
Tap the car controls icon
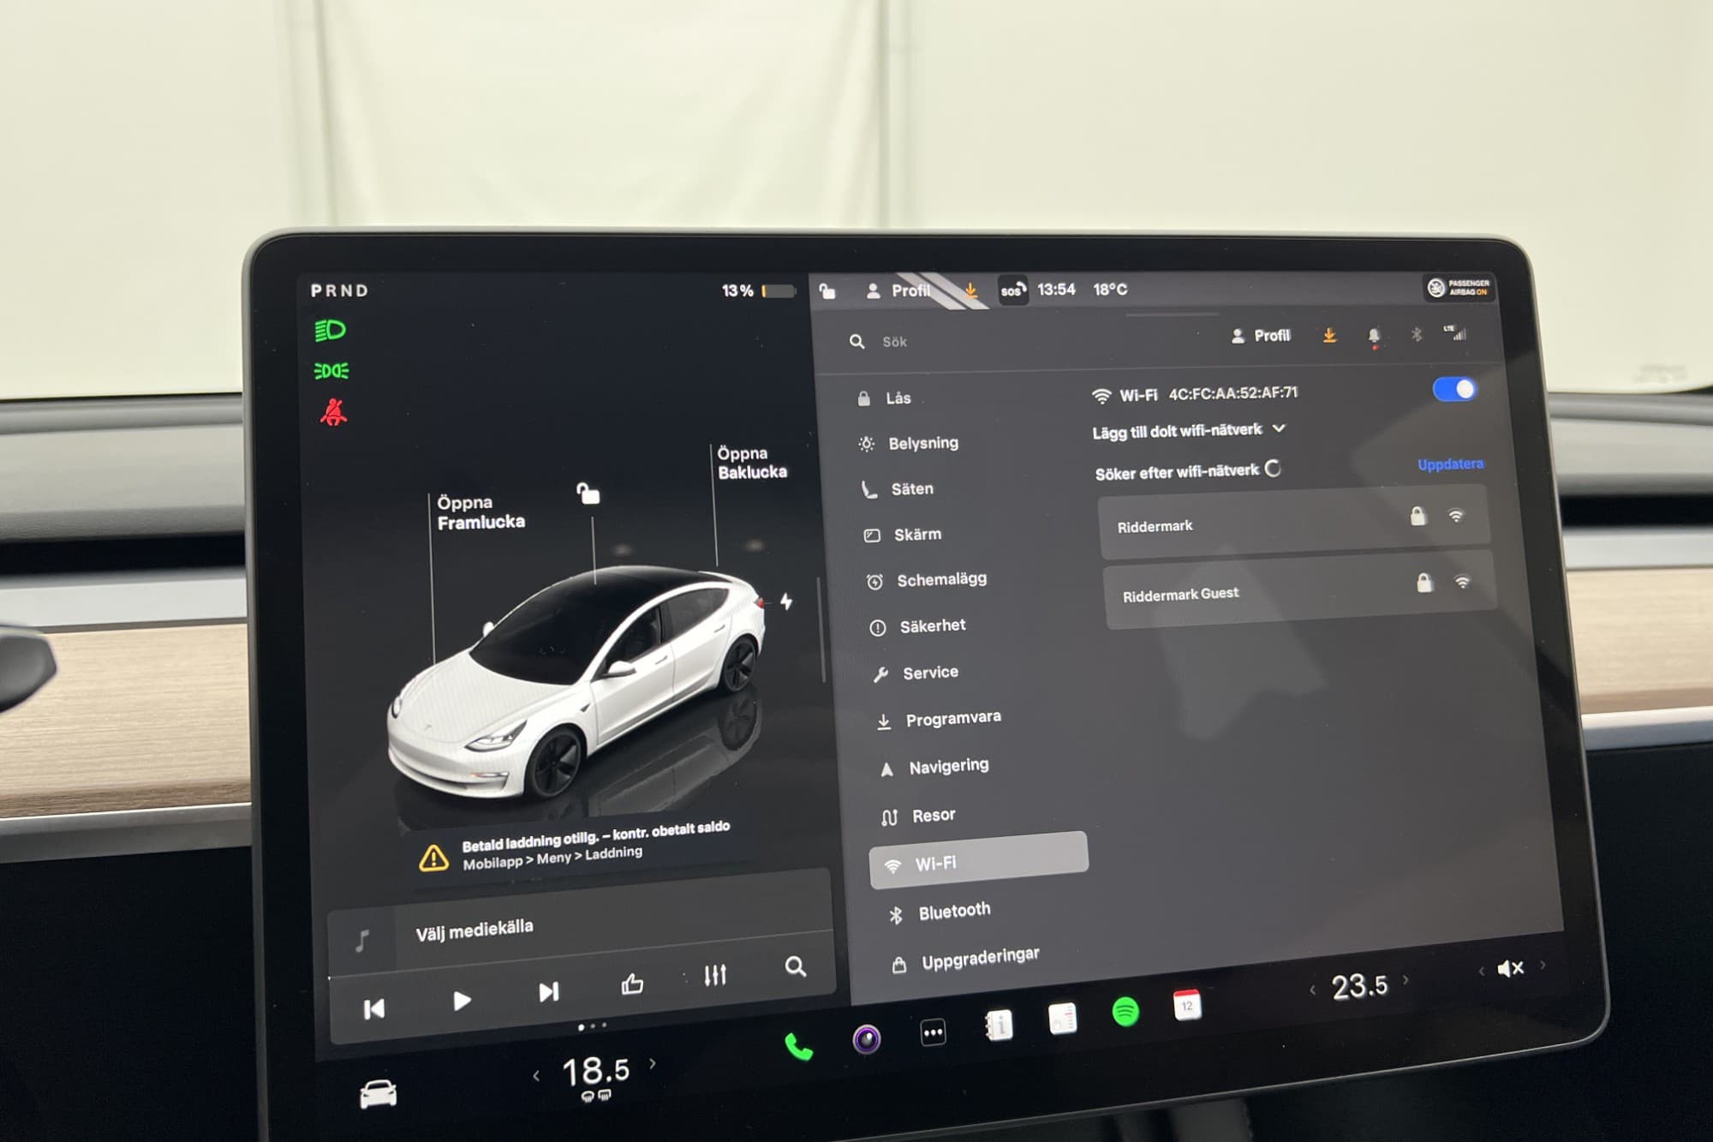coord(378,1093)
